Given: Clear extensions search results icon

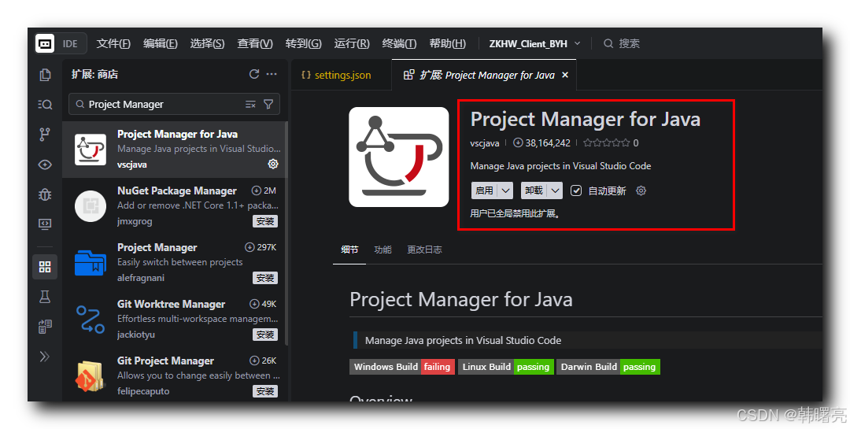Looking at the screenshot, I should pos(250,104).
